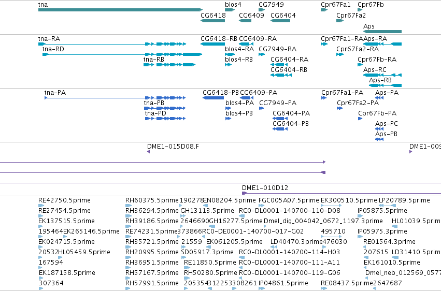
Task: Select the CG6409 gene feature
Action: [x=245, y=21]
